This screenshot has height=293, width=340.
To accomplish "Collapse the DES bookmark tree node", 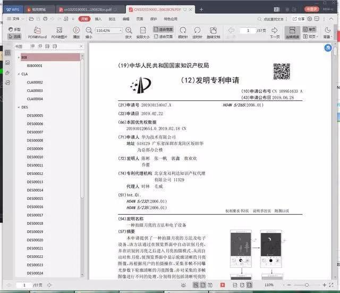I will coord(19,107).
